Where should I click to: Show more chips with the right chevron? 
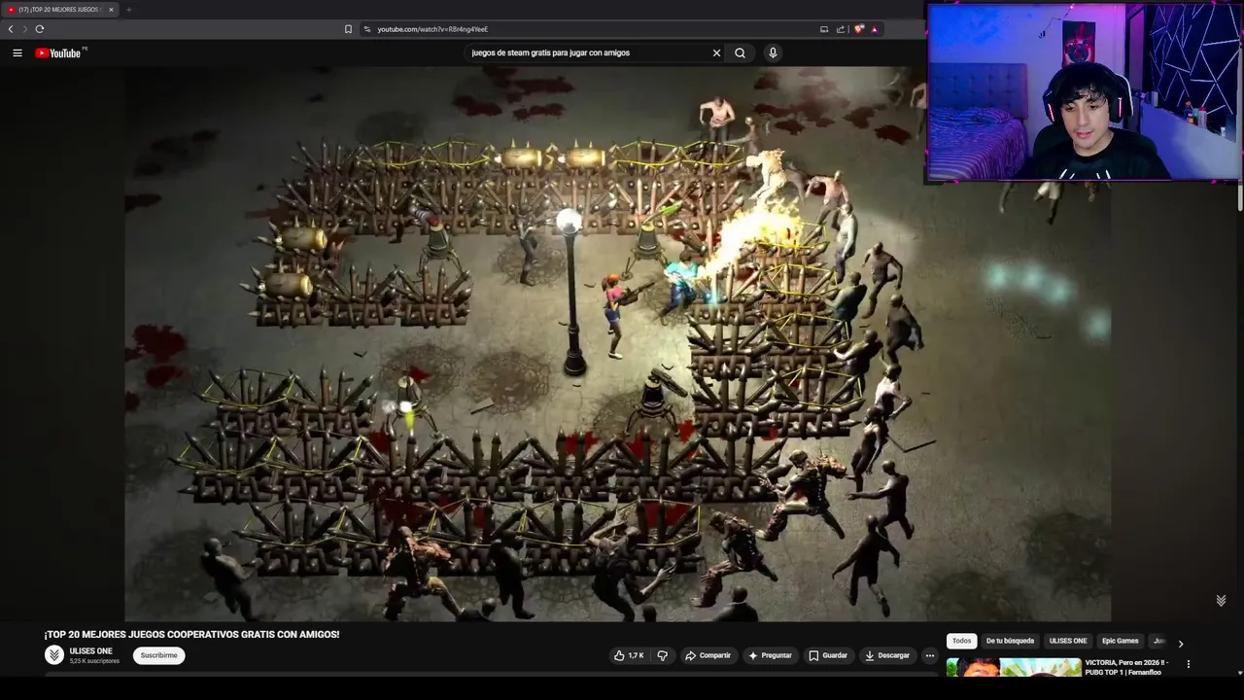[x=1181, y=644]
